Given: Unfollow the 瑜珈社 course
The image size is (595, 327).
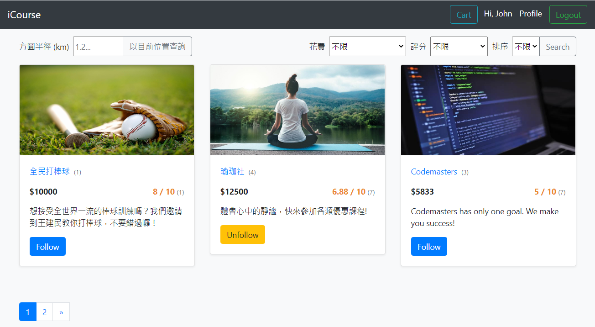Looking at the screenshot, I should click(243, 235).
